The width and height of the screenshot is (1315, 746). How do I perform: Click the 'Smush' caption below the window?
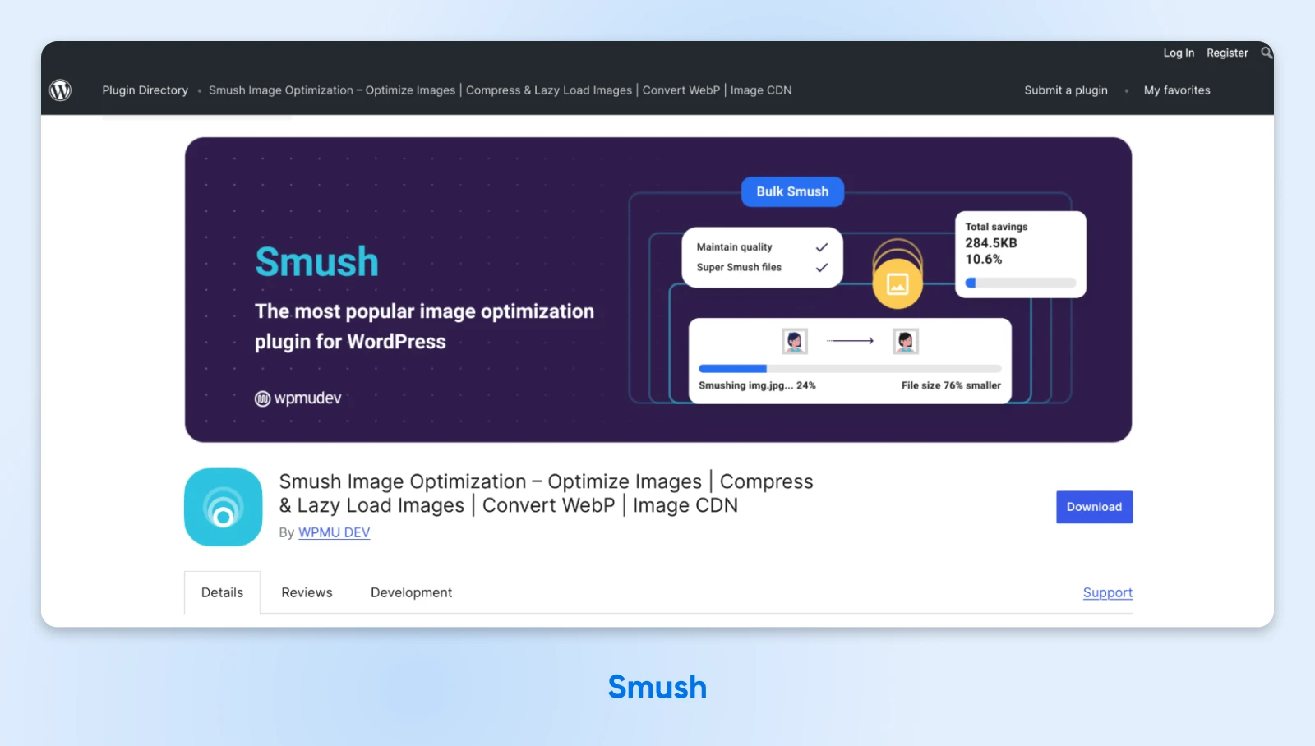tap(657, 687)
